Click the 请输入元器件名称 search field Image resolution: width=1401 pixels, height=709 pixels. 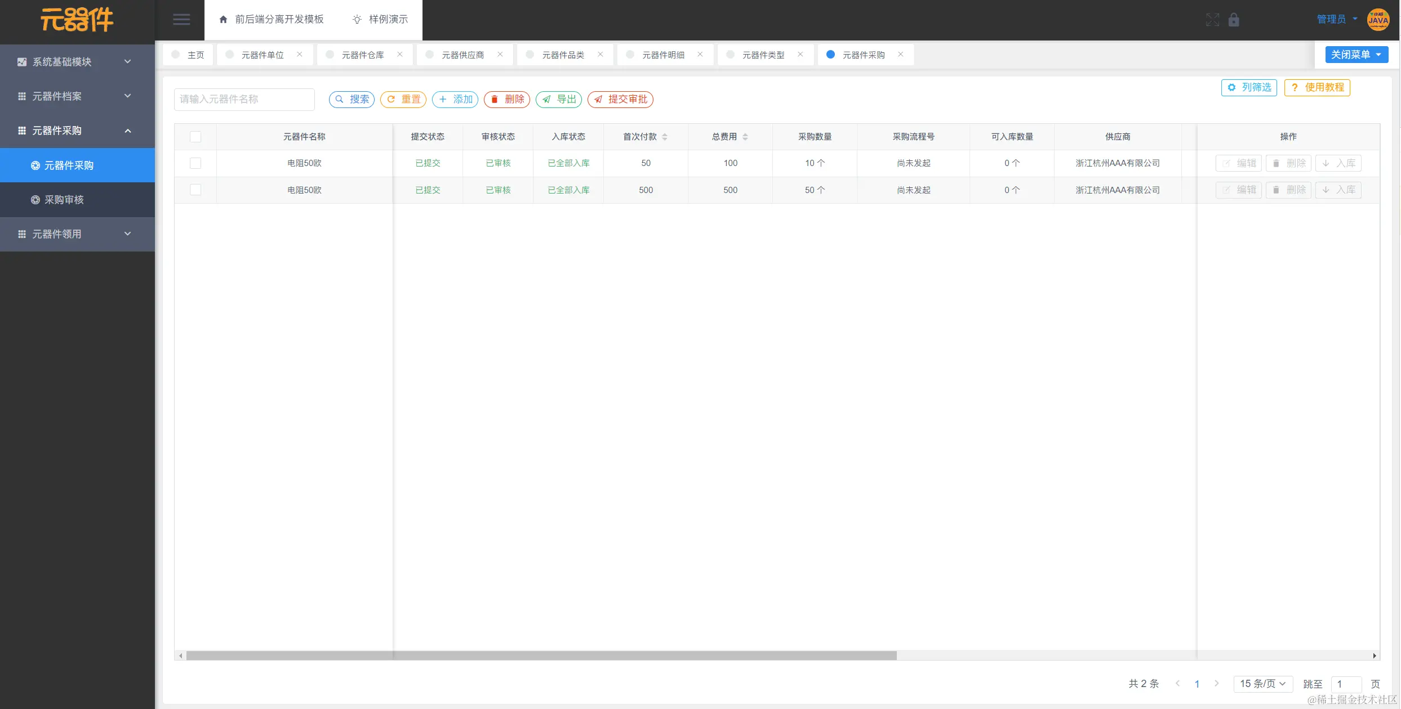244,100
